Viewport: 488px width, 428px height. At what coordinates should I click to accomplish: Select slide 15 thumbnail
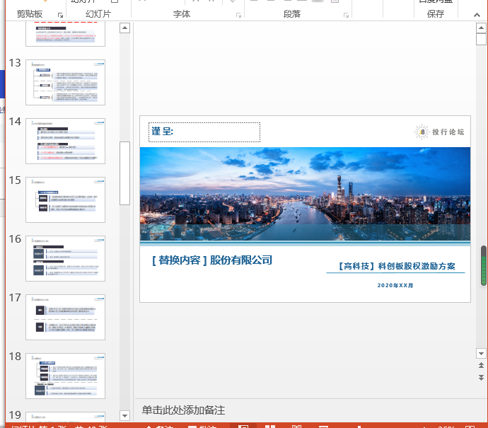pyautogui.click(x=65, y=199)
